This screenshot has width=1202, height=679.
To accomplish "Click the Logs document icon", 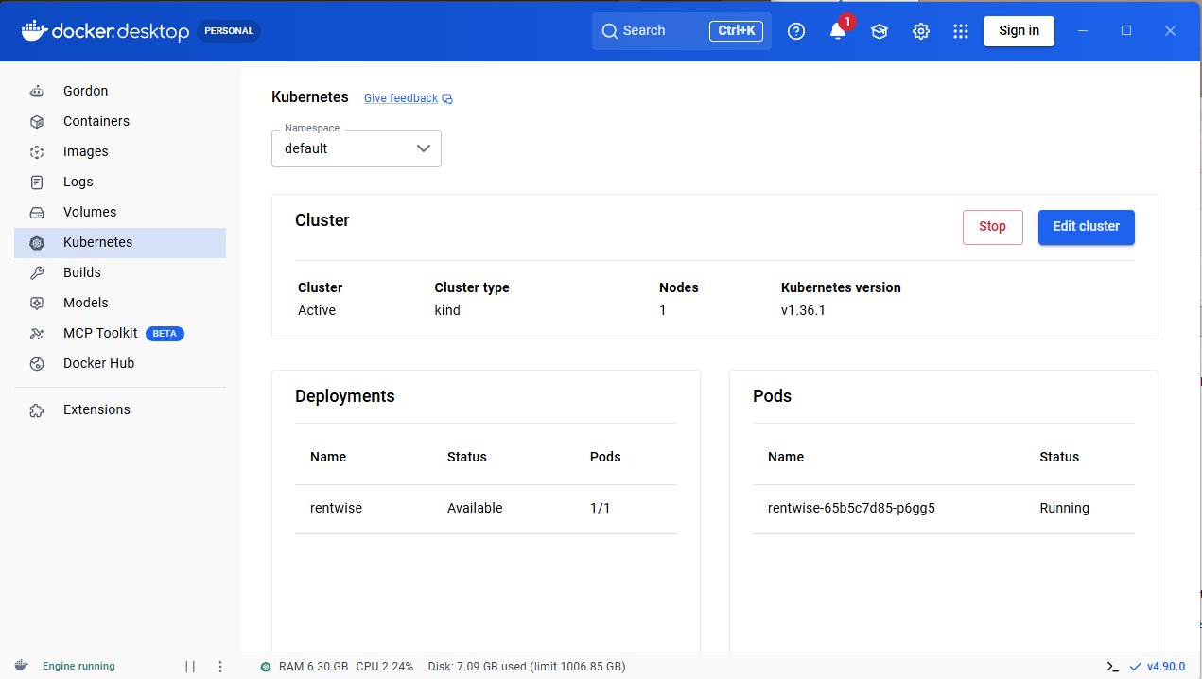I will tap(37, 183).
